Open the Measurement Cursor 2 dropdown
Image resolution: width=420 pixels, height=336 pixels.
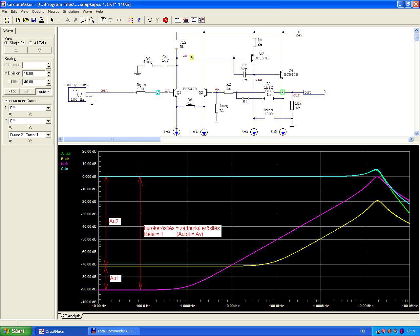pyautogui.click(x=48, y=121)
